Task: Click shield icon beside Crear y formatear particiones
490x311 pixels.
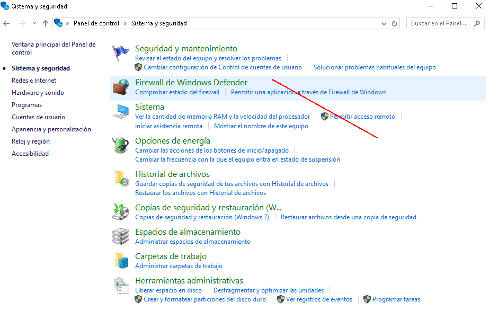Action: (138, 299)
